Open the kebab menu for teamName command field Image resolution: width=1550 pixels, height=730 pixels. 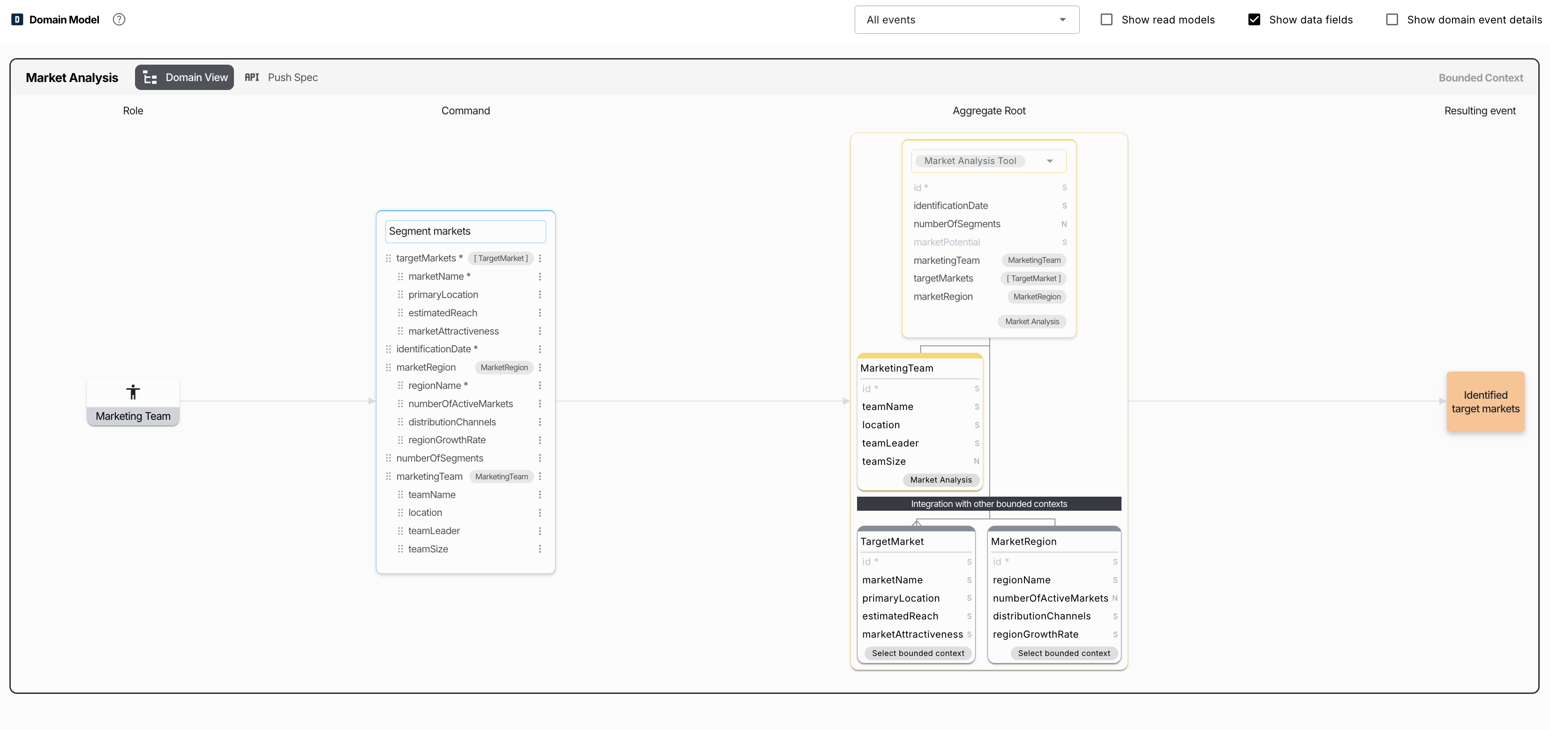tap(540, 495)
